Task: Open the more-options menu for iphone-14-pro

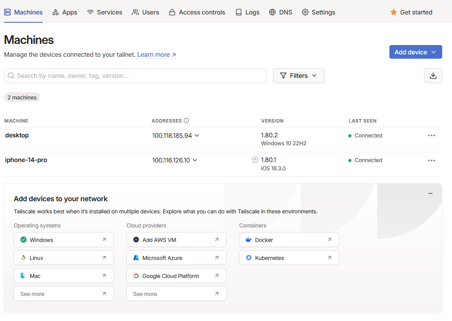Action: pyautogui.click(x=432, y=160)
